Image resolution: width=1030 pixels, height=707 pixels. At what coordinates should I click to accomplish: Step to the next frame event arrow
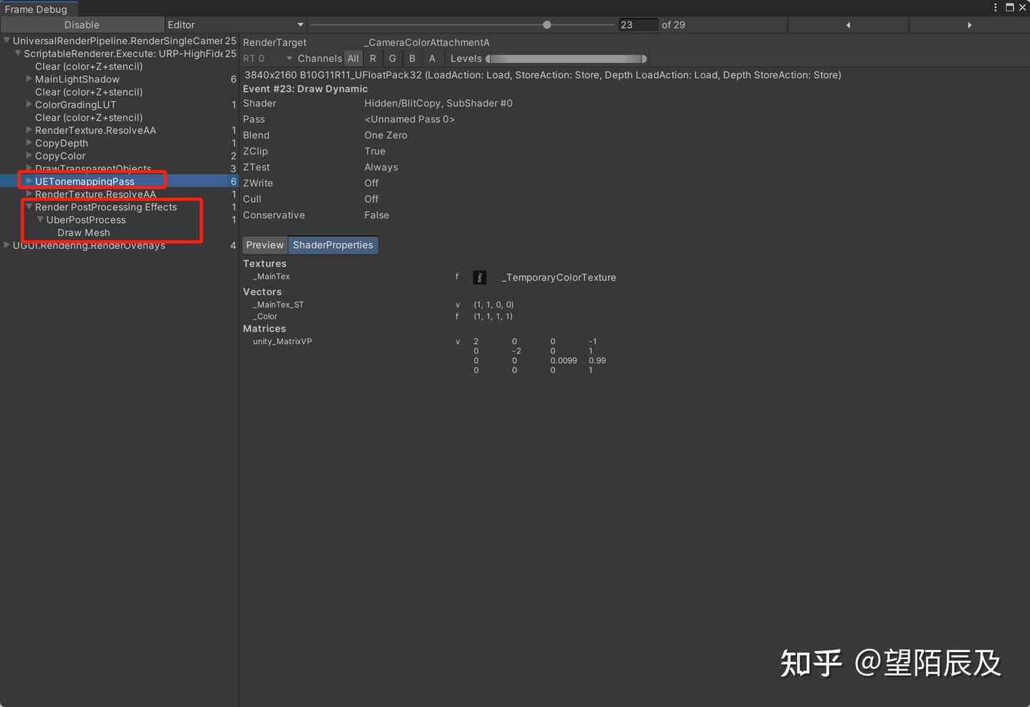click(970, 24)
